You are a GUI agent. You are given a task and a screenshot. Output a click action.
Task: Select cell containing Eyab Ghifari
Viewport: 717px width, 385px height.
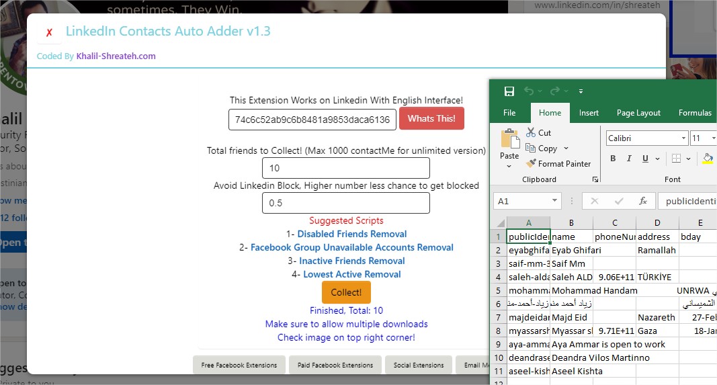572,250
